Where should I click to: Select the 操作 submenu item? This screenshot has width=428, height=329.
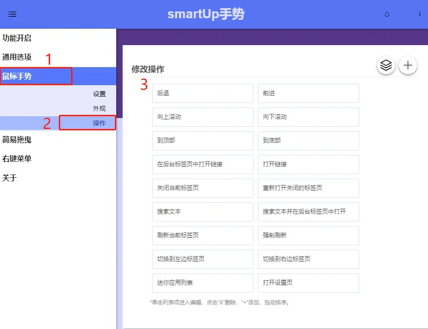tap(100, 123)
